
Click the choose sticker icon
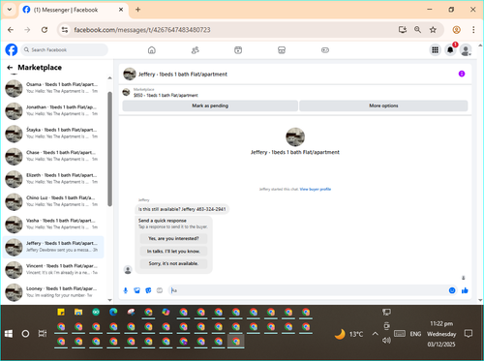tap(148, 290)
